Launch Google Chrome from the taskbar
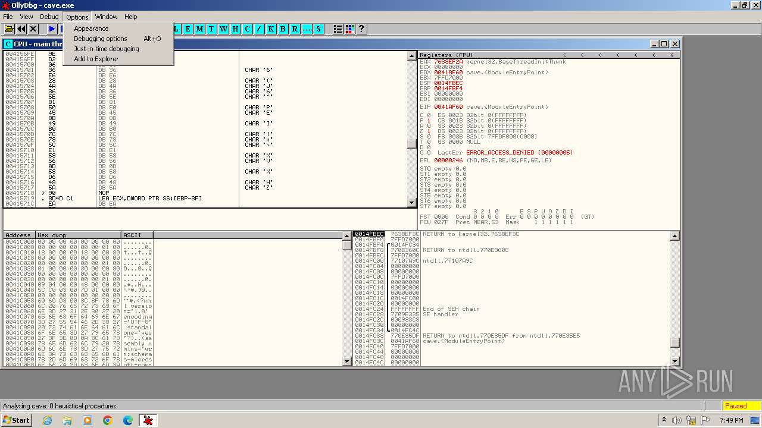The height and width of the screenshot is (428, 762). coord(108,420)
